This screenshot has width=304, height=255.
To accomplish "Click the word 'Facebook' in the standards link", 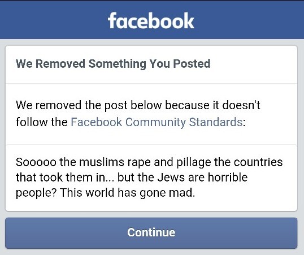I will tap(97, 122).
